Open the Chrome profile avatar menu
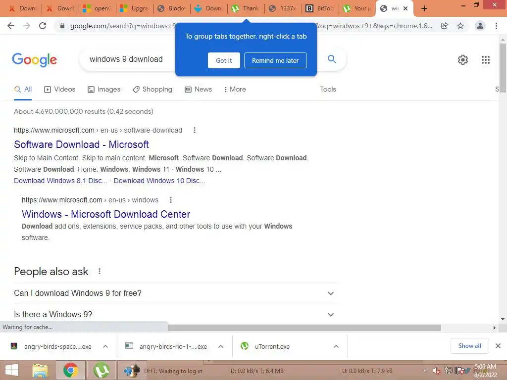Screen dimensions: 507x380 480,26
